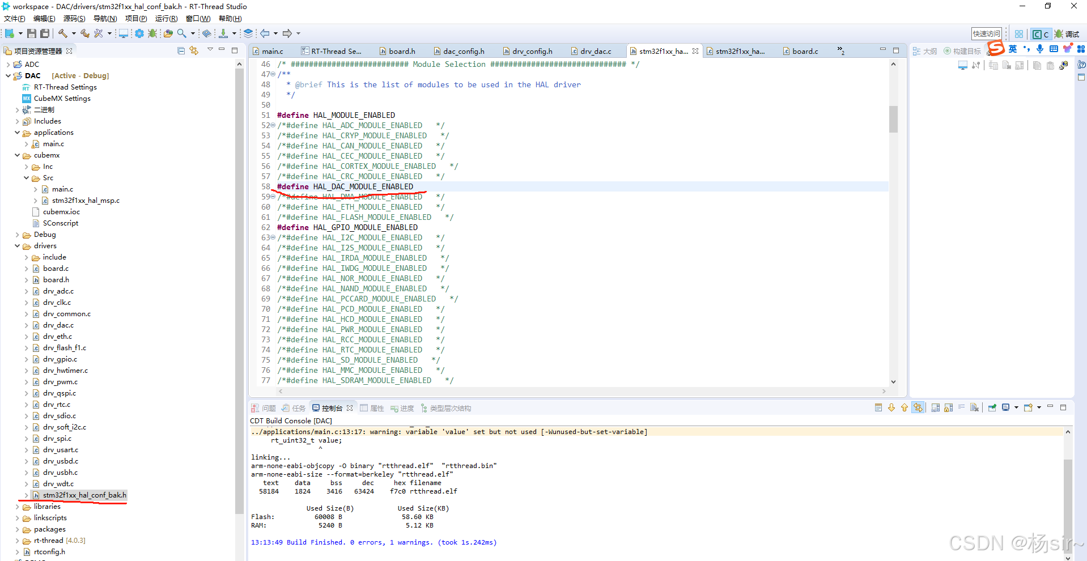Open the 构建目标 view tab
Viewport: 1087px width, 561px height.
[x=962, y=51]
